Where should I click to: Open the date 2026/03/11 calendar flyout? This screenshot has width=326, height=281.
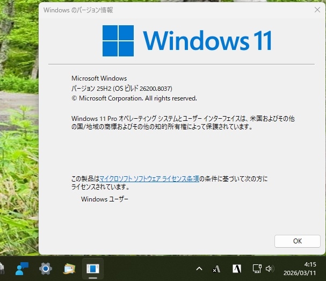click(300, 273)
